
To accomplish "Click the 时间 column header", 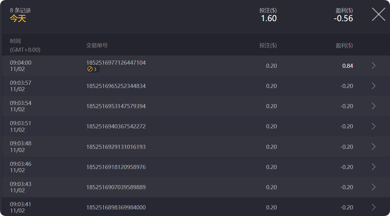I will click(15, 41).
